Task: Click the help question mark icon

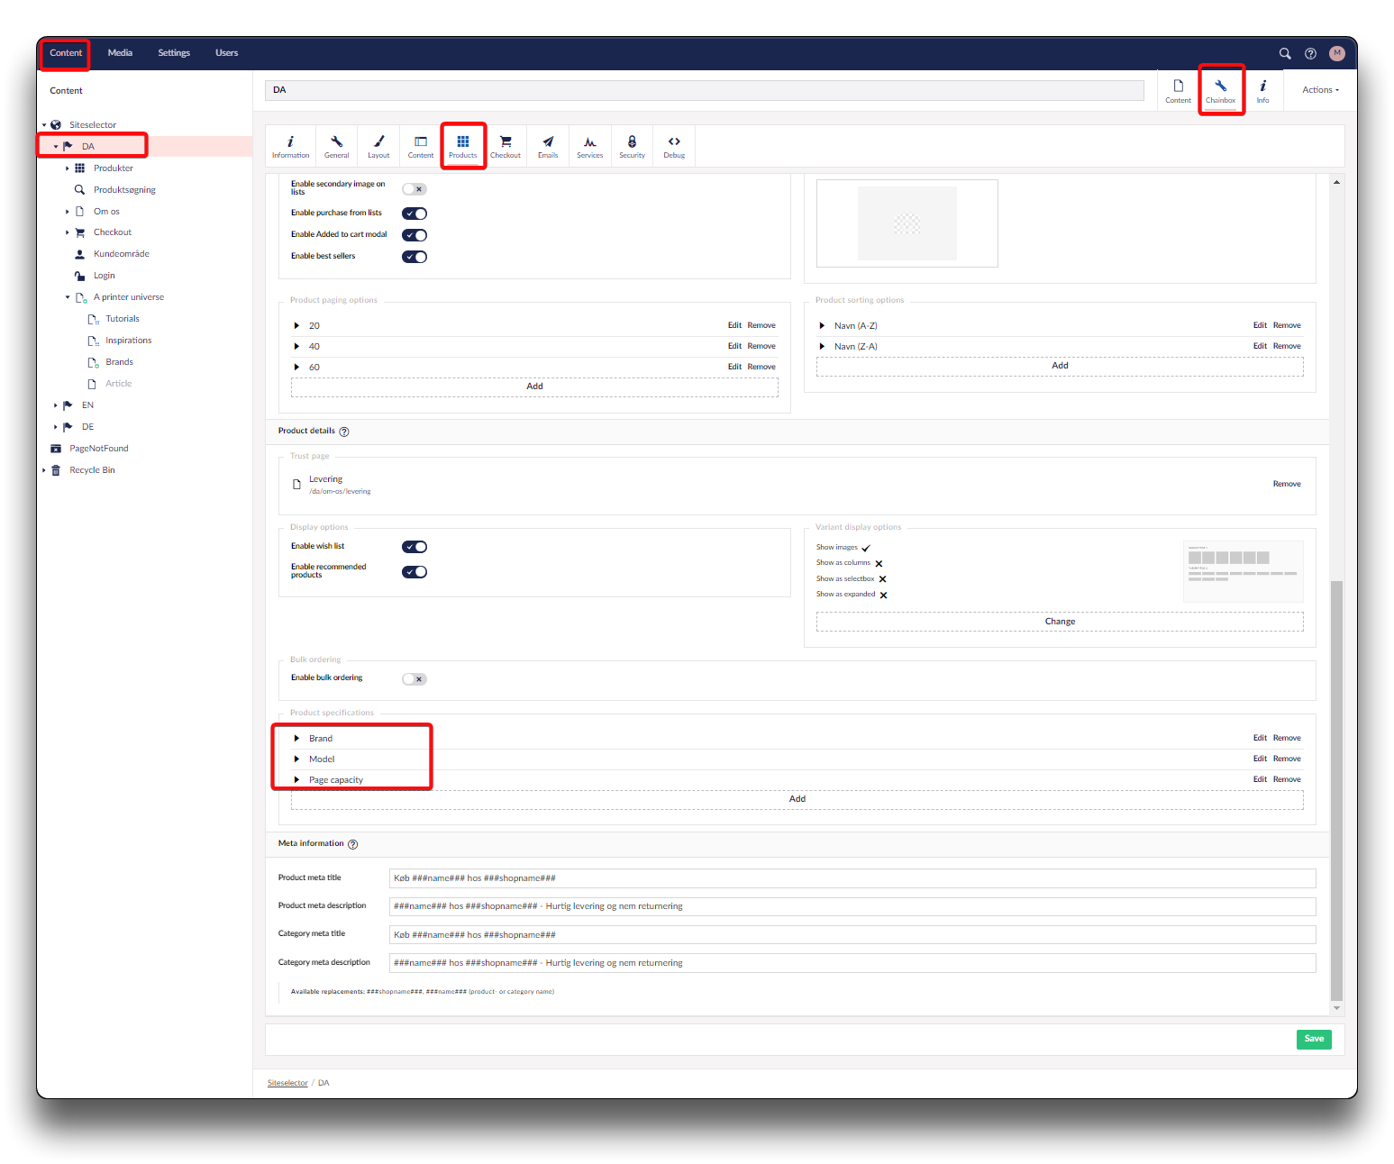Action: pyautogui.click(x=1310, y=53)
